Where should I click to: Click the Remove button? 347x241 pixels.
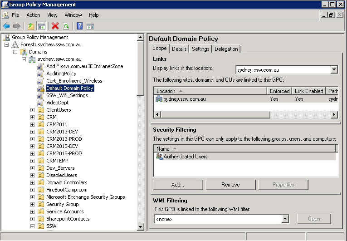pos(230,185)
